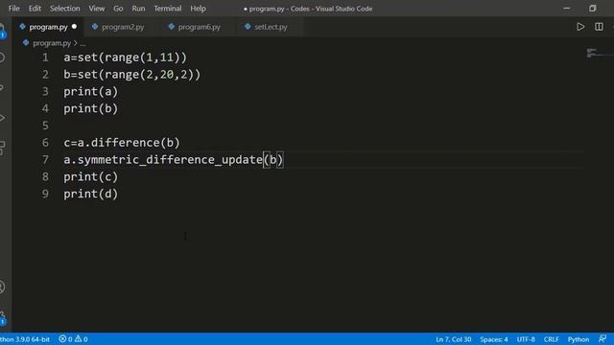Click symmetric_difference_update on line 7
The image size is (614, 345).
[170, 160]
